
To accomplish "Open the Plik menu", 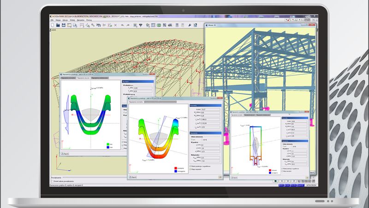I will [x=52, y=20].
